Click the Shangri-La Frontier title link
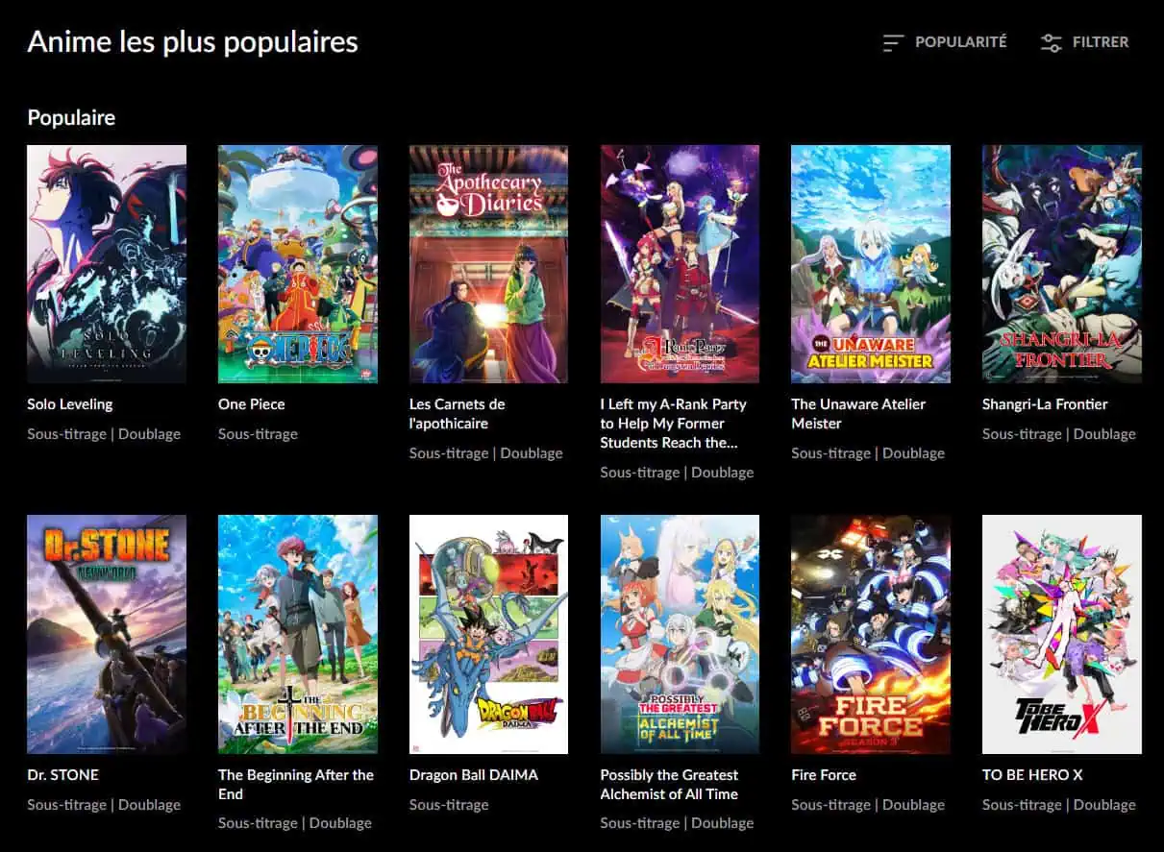Viewport: 1164px width, 852px height. [1045, 404]
